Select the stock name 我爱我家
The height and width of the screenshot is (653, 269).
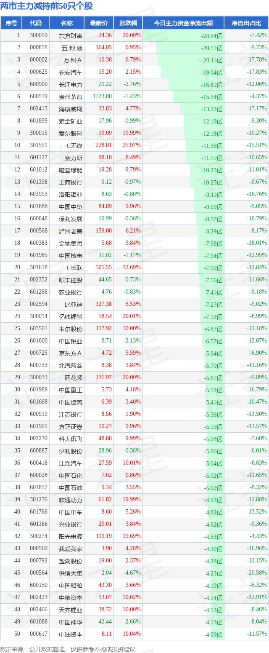(71, 549)
